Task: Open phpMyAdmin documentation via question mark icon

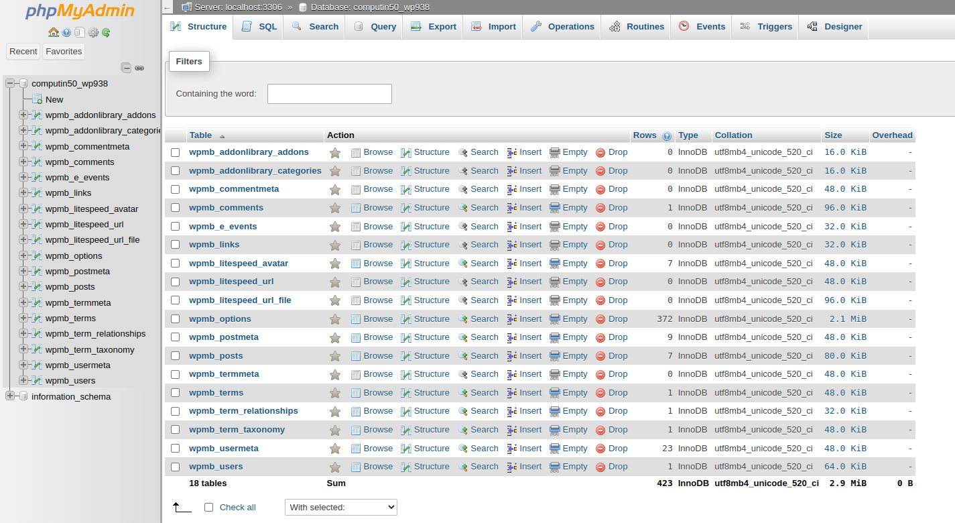Action: coord(67,32)
